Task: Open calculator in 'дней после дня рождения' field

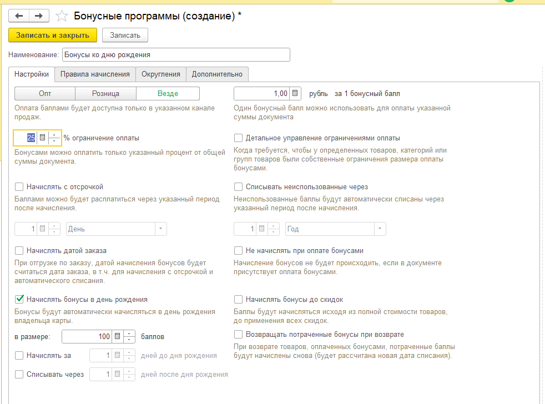Action: pos(118,374)
